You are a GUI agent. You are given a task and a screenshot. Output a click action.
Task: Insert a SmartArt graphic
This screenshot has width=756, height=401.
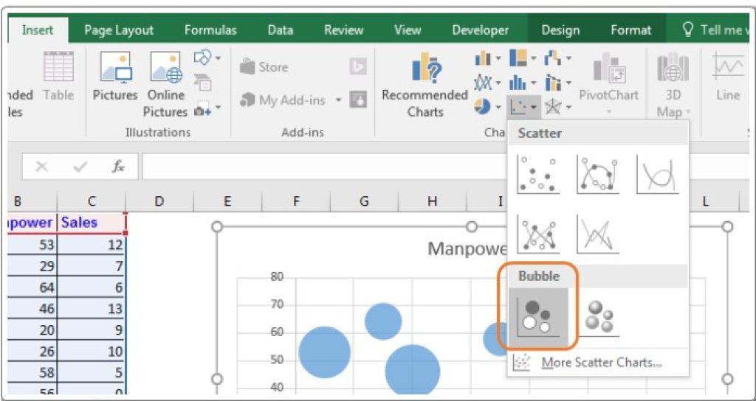click(x=203, y=81)
